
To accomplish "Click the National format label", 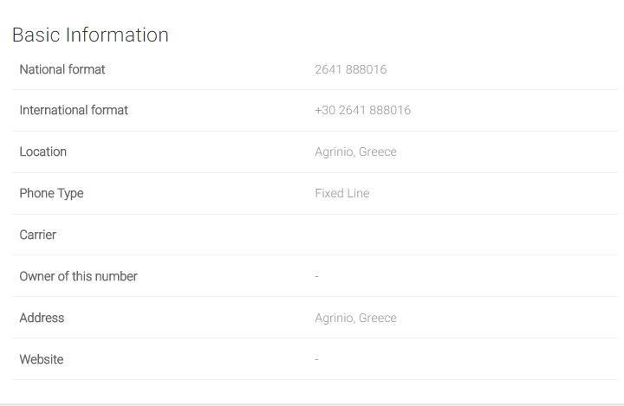I will click(x=62, y=69).
